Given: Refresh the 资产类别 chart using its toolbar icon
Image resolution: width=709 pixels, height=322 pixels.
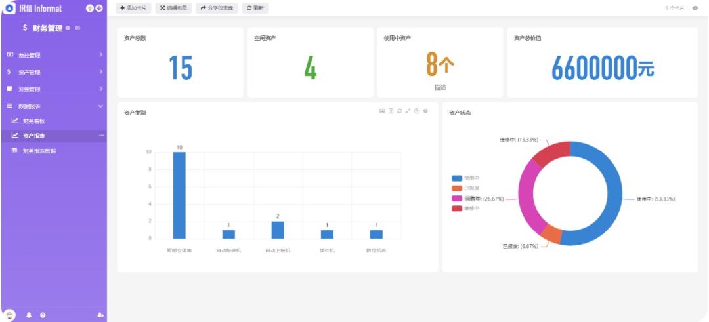Looking at the screenshot, I should pos(399,111).
